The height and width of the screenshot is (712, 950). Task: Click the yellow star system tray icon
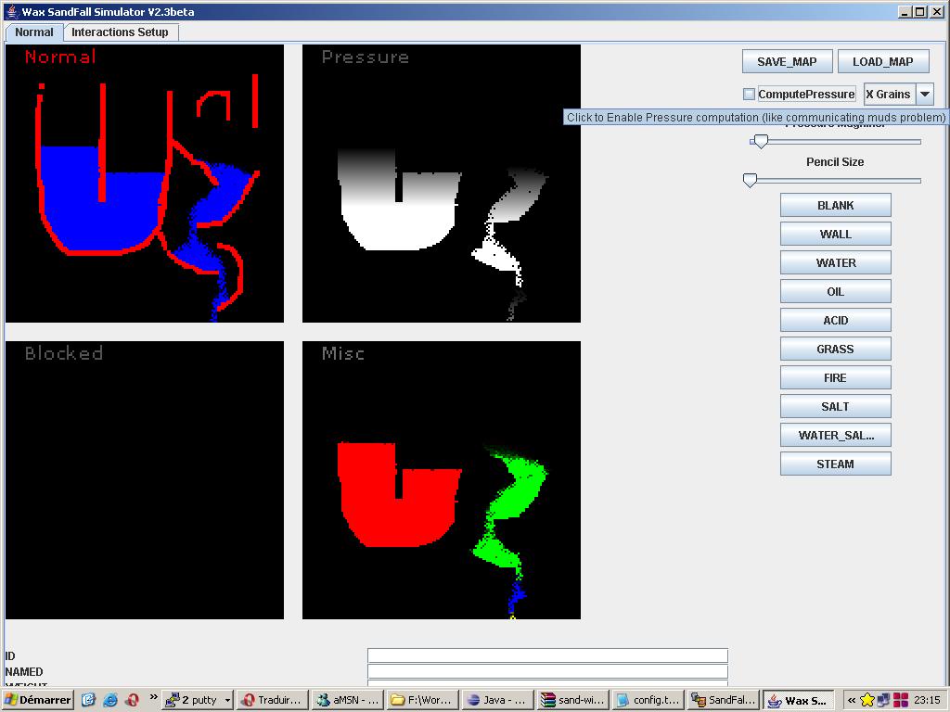867,700
